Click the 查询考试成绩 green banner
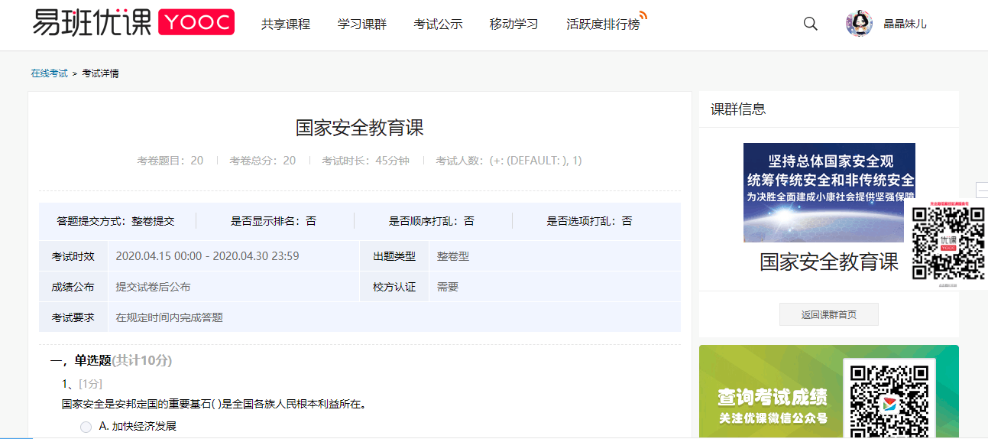 [x=772, y=398]
